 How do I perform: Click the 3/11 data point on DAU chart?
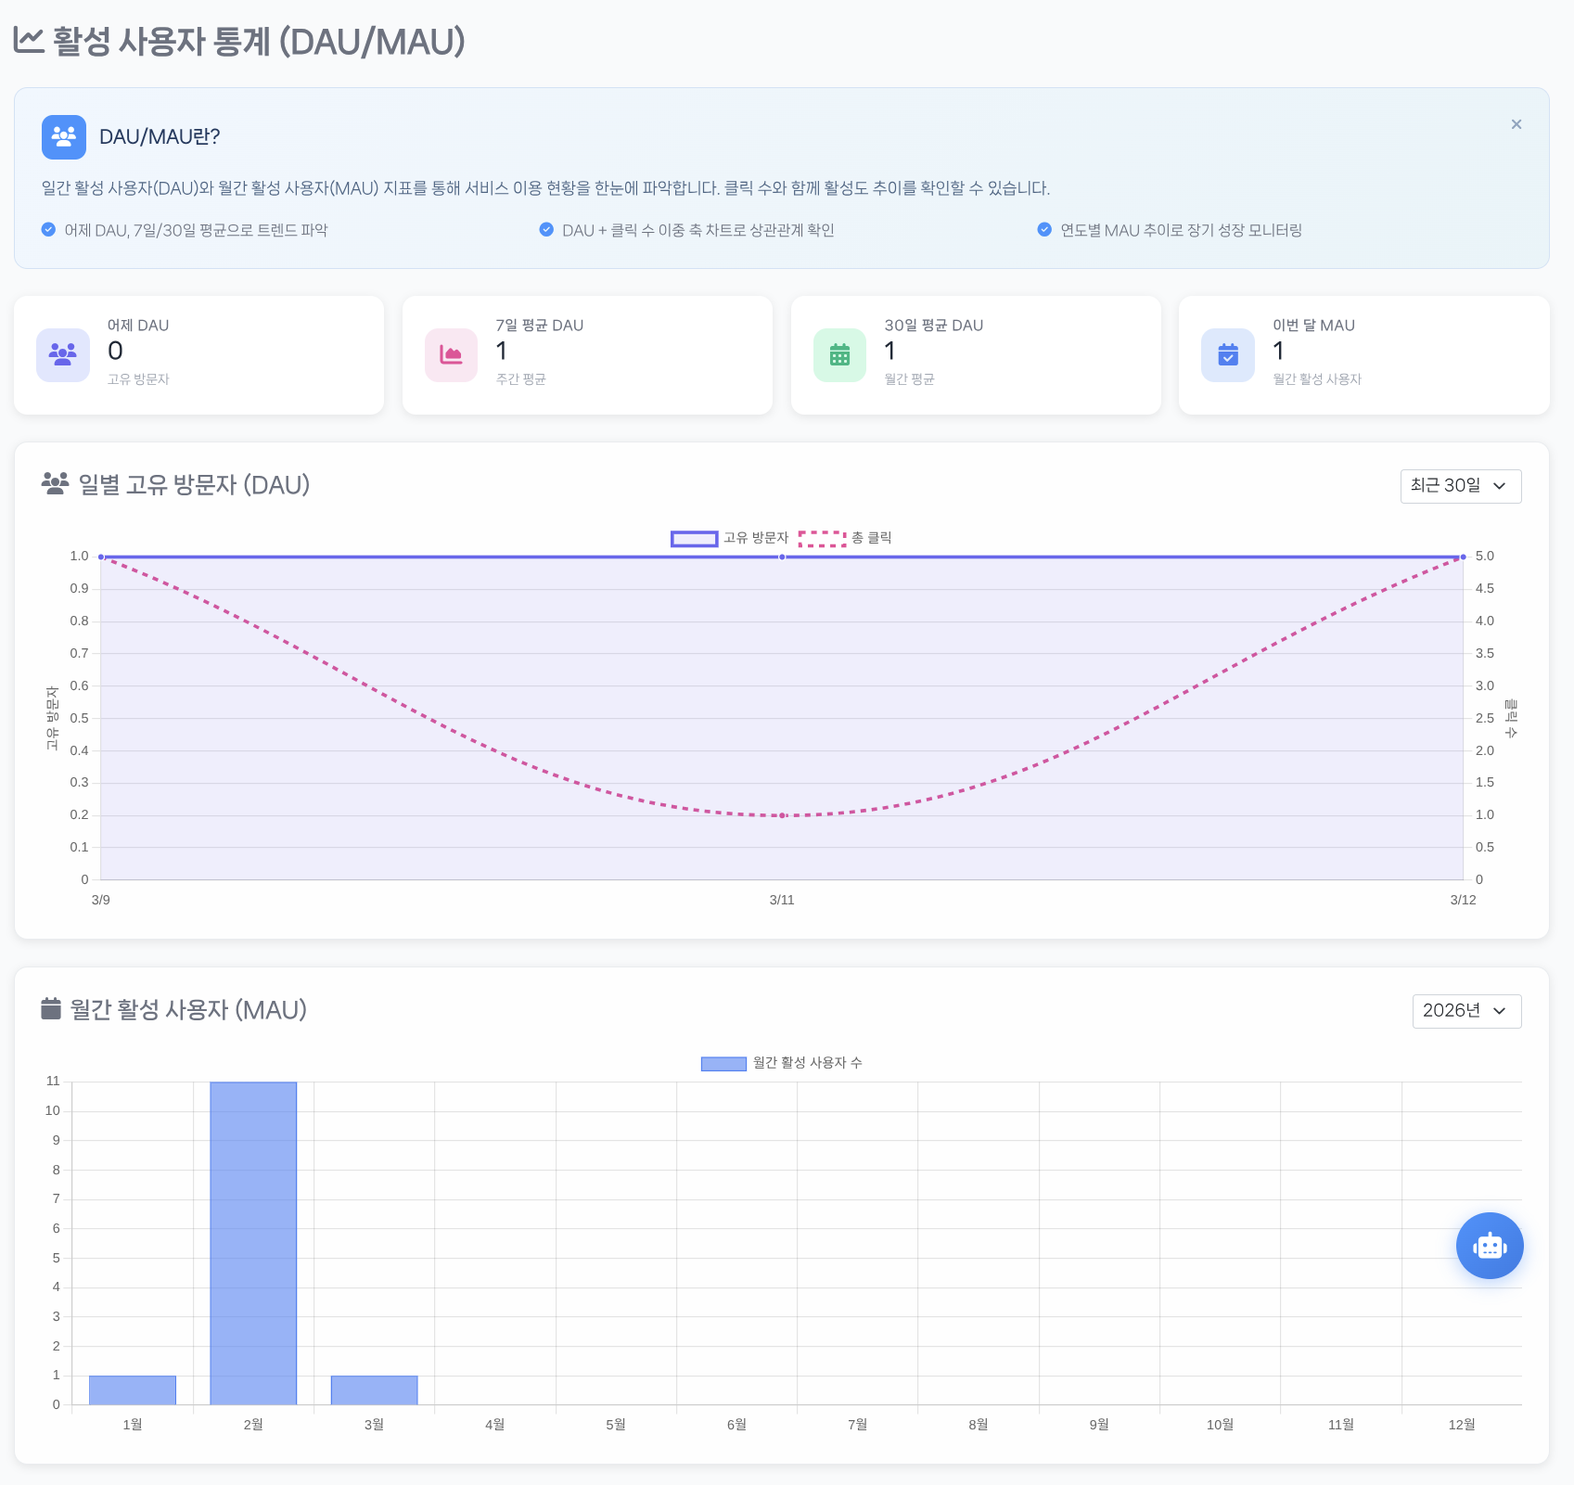(x=782, y=557)
